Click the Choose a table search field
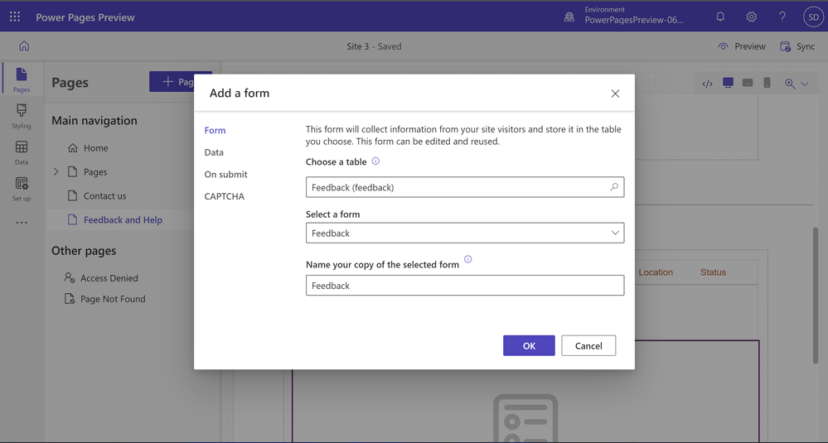The height and width of the screenshot is (443, 828). point(465,187)
